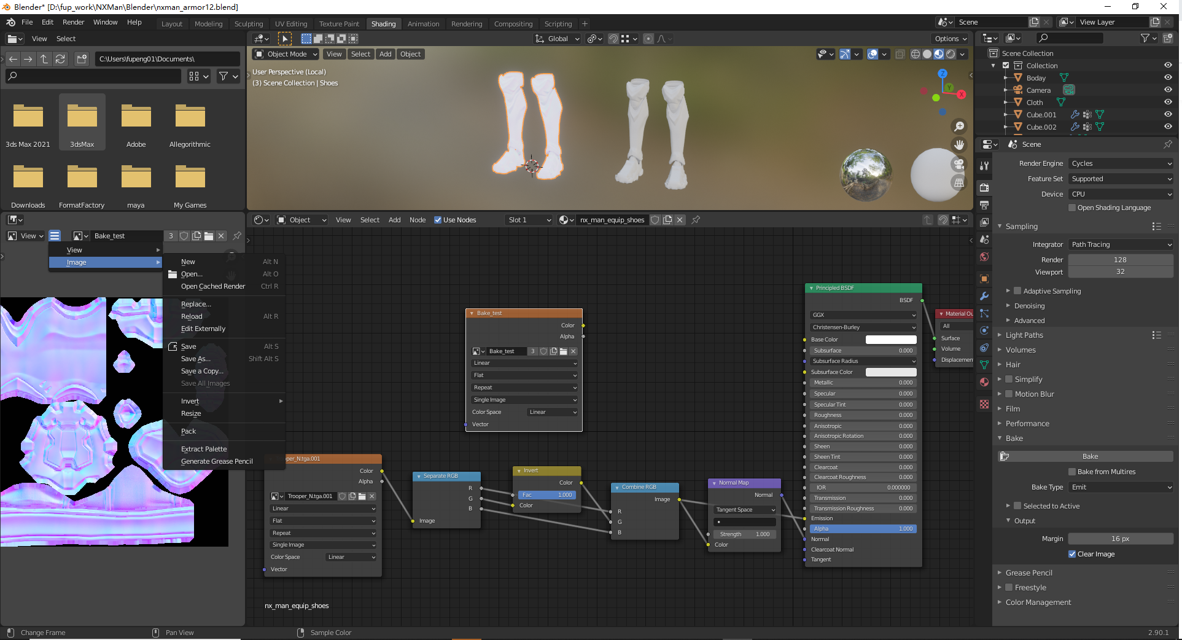The width and height of the screenshot is (1182, 640).
Task: Click Add in the node editor header
Action: (x=394, y=220)
